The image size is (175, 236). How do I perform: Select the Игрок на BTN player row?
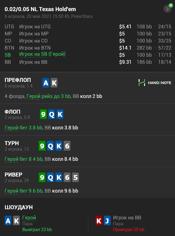[88, 48]
